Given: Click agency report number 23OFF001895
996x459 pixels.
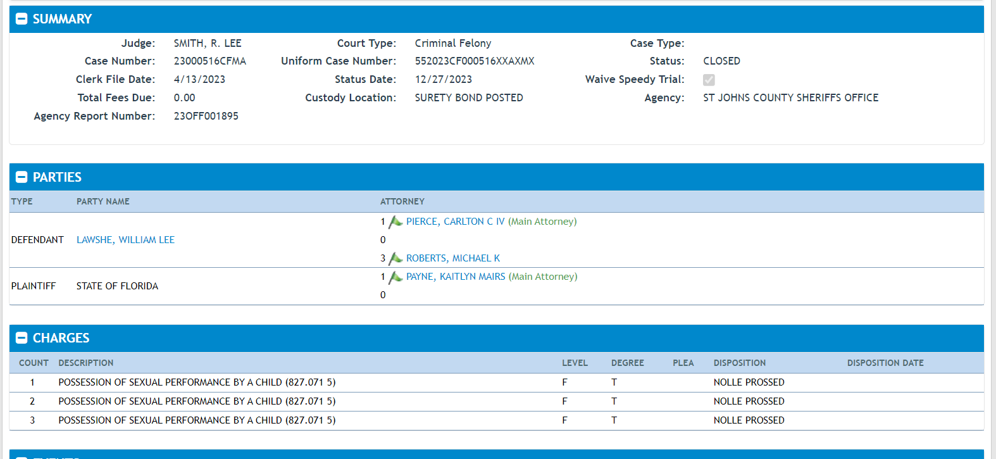Looking at the screenshot, I should (206, 116).
